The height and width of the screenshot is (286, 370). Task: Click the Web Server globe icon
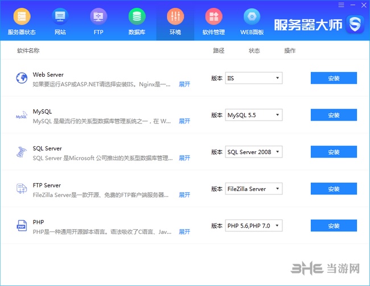pos(22,78)
